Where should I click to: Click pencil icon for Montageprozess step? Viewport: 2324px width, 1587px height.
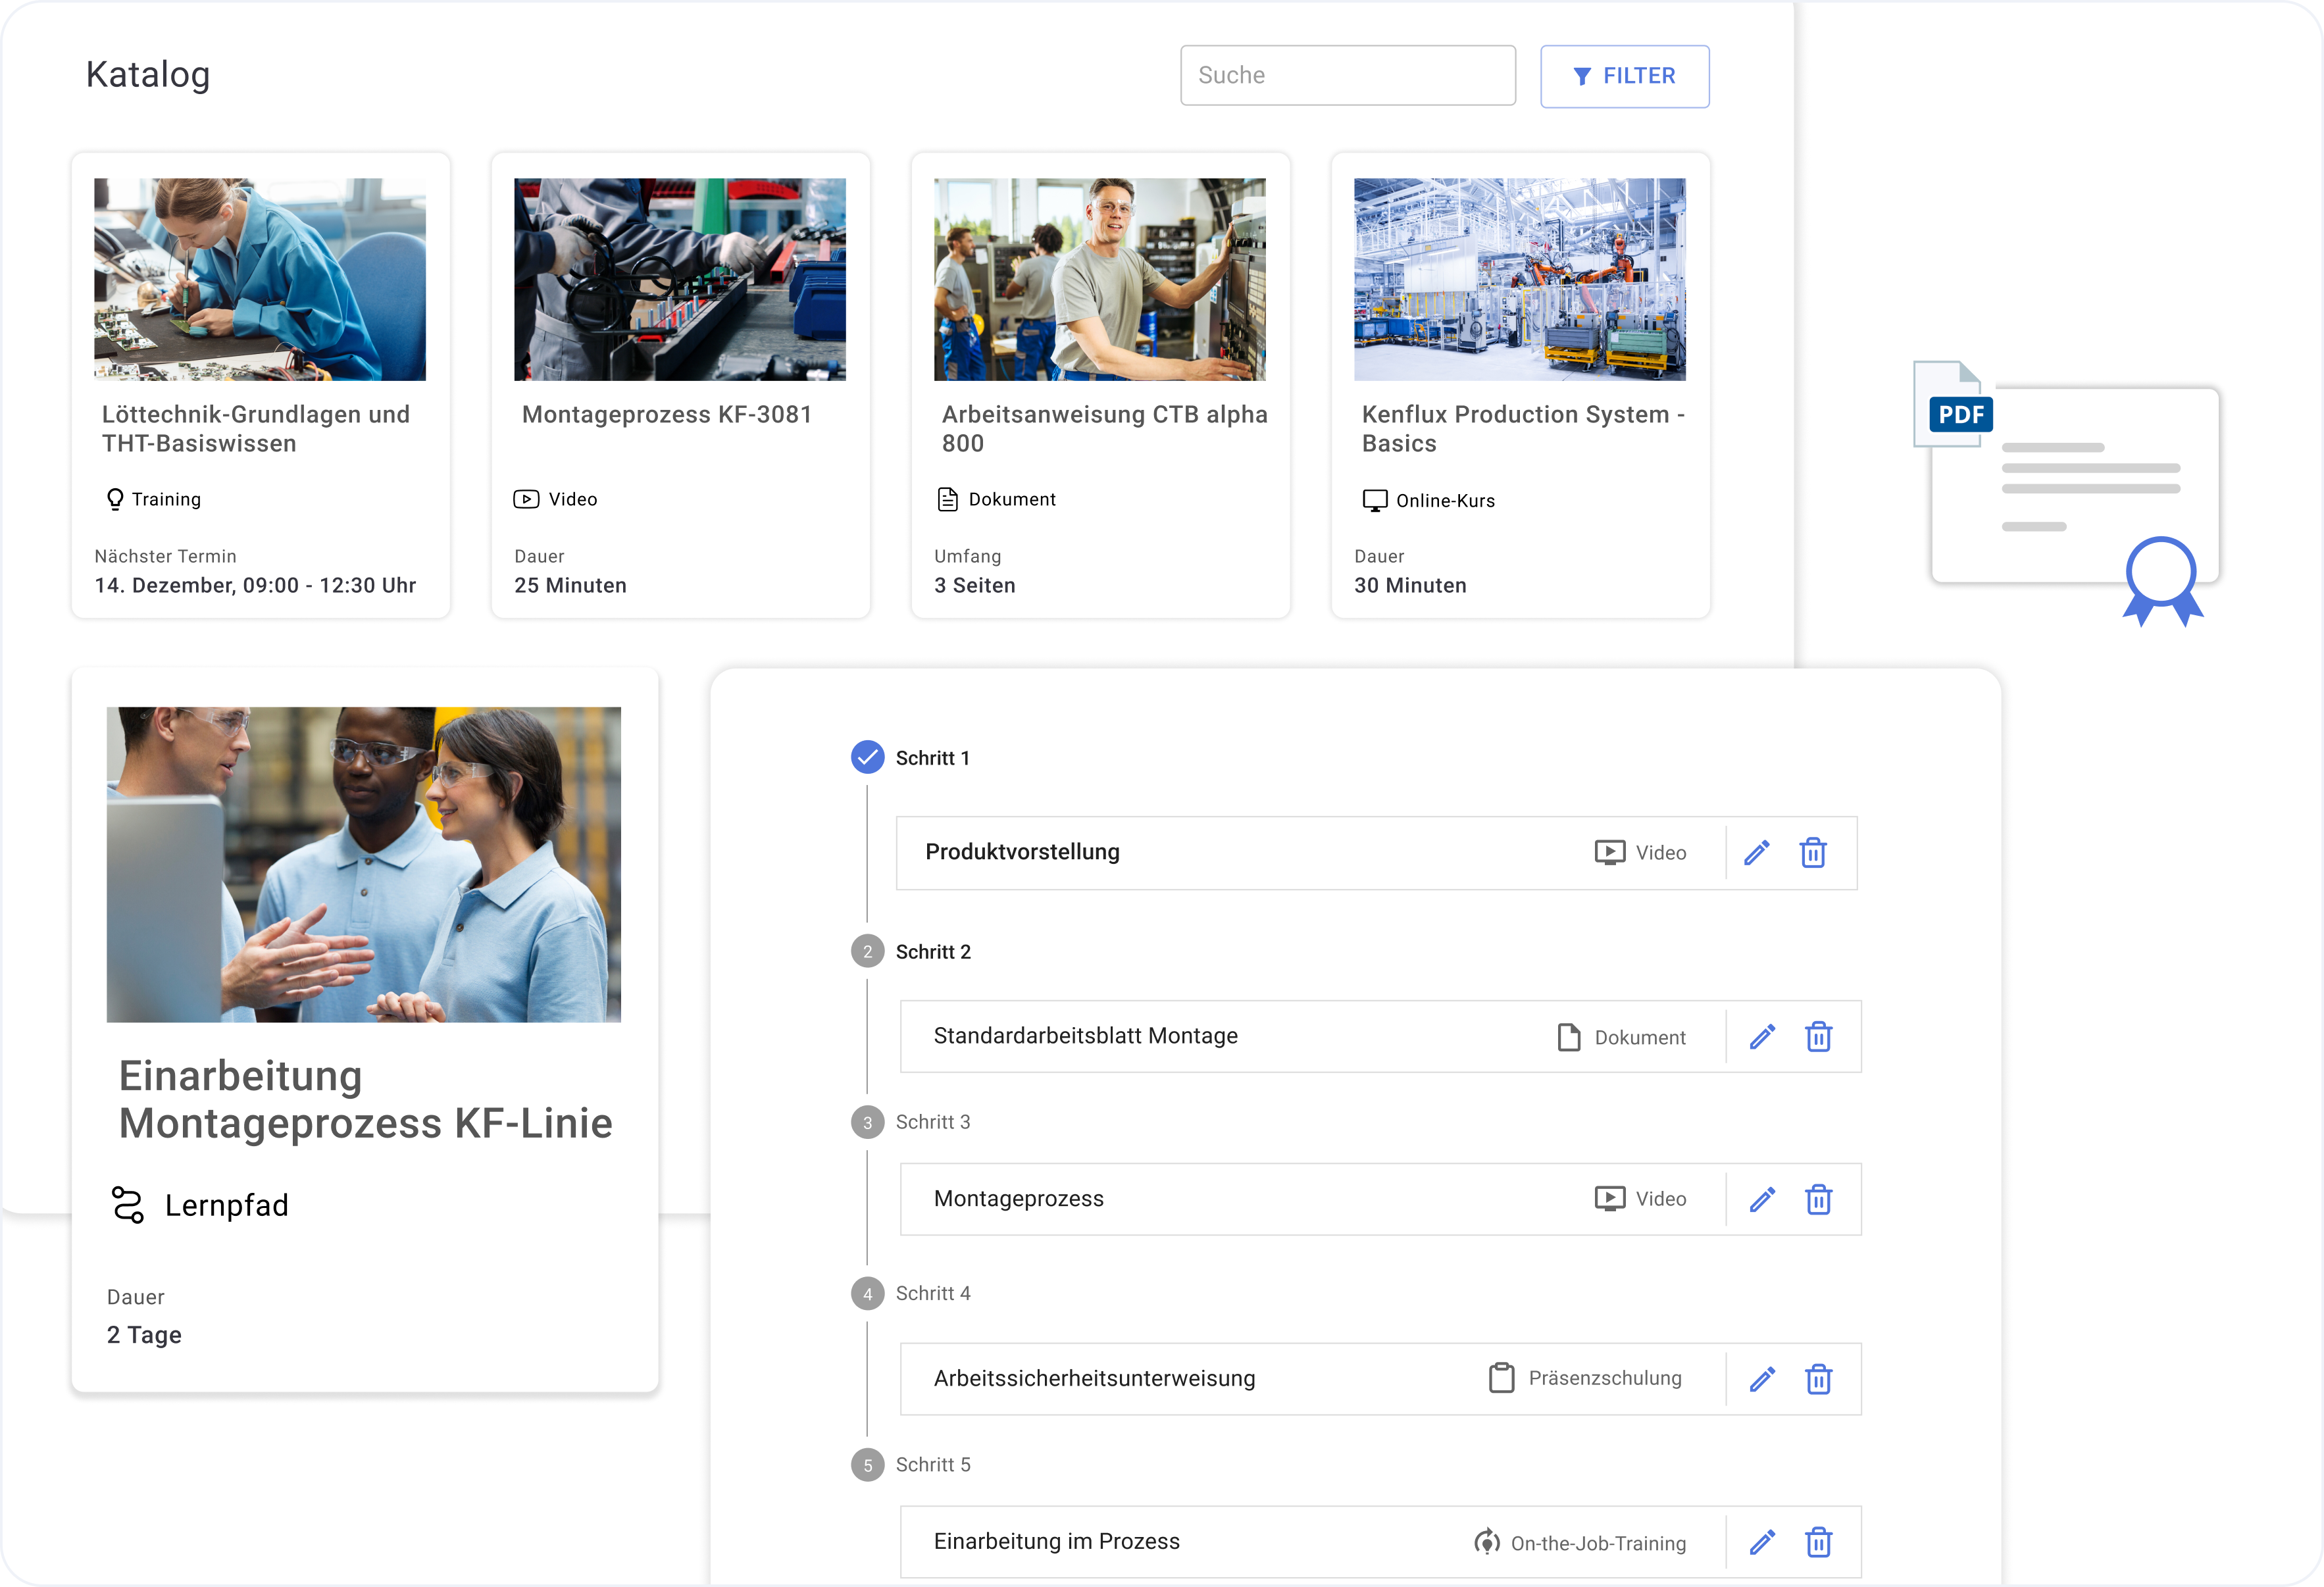click(1762, 1199)
